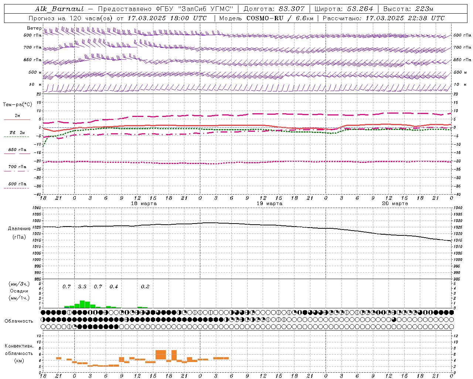Click the (км) convective cloud unit label
Screen dimensions: 473x379
click(19, 360)
